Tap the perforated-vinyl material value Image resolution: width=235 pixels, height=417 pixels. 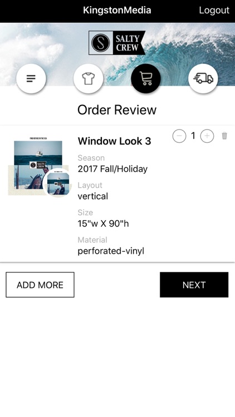tap(111, 251)
